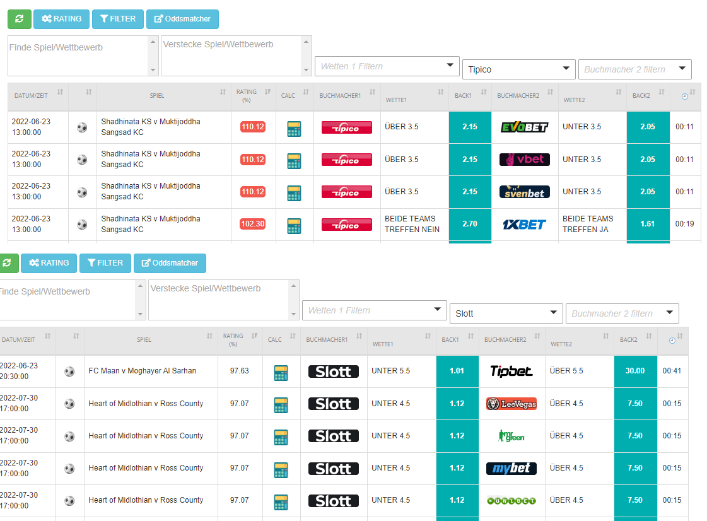
Task: Click the 97.63 rating value
Action: [x=240, y=372]
